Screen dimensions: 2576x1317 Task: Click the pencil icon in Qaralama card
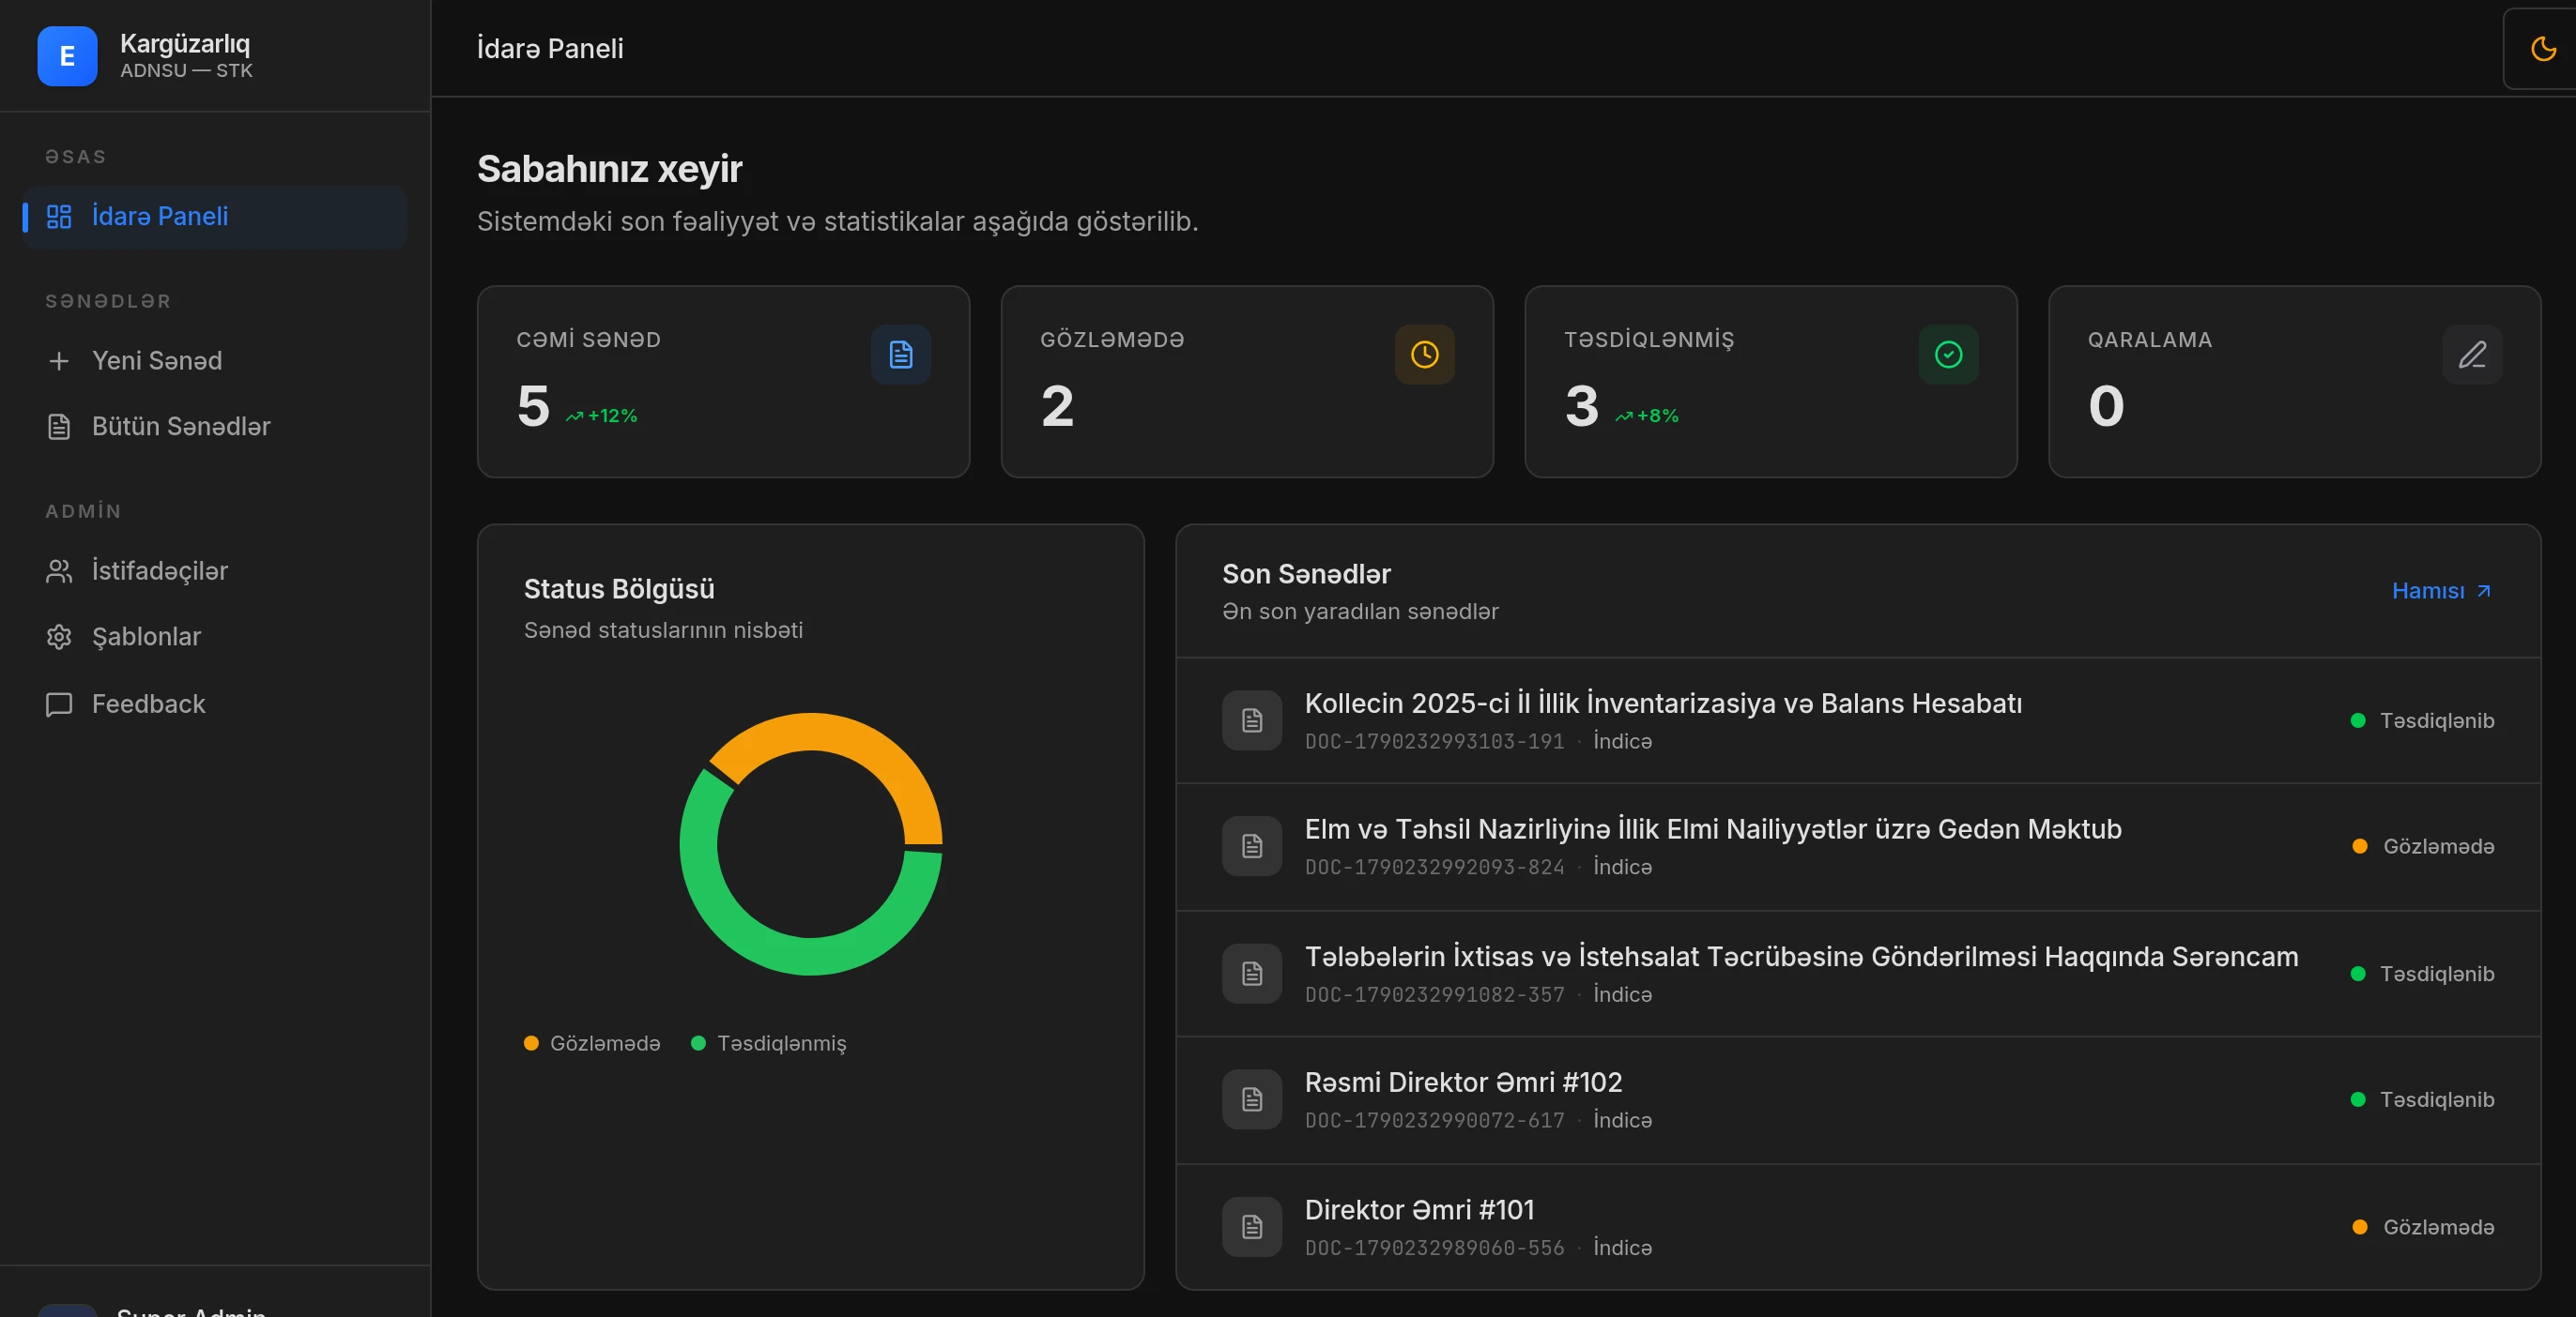(x=2473, y=355)
